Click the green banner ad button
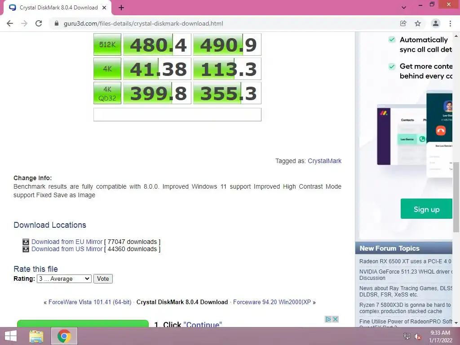Screen dimensions: 460x345 (83, 323)
